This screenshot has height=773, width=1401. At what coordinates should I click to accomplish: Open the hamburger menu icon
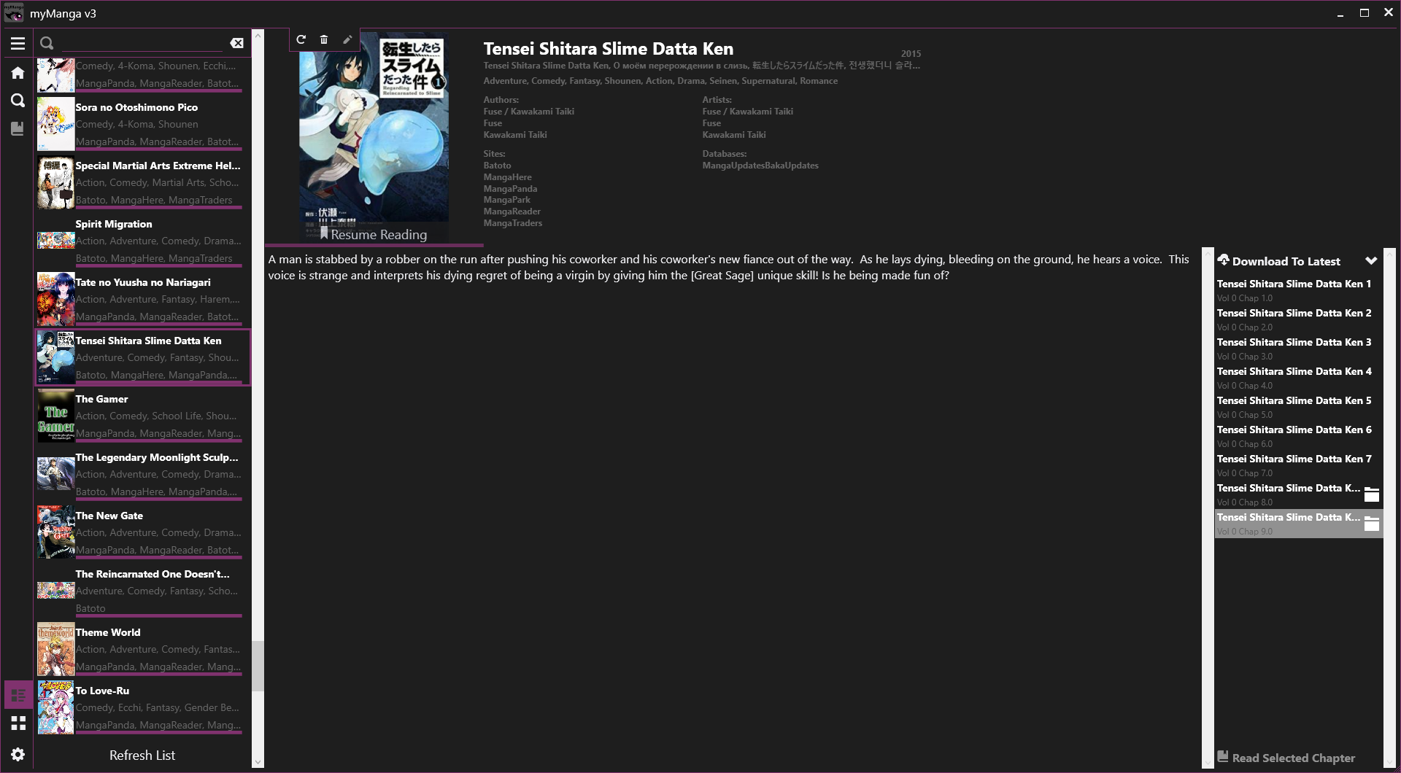tap(18, 44)
